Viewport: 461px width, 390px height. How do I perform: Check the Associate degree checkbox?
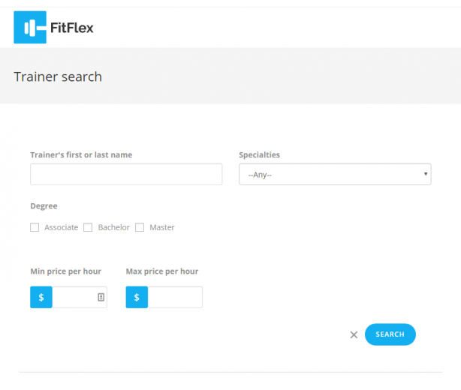click(x=35, y=227)
